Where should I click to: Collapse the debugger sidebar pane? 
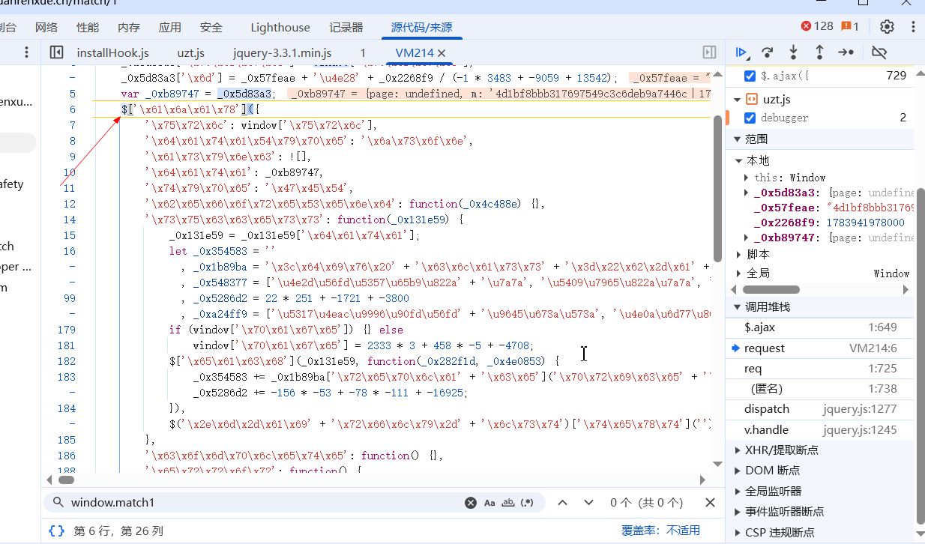point(709,52)
